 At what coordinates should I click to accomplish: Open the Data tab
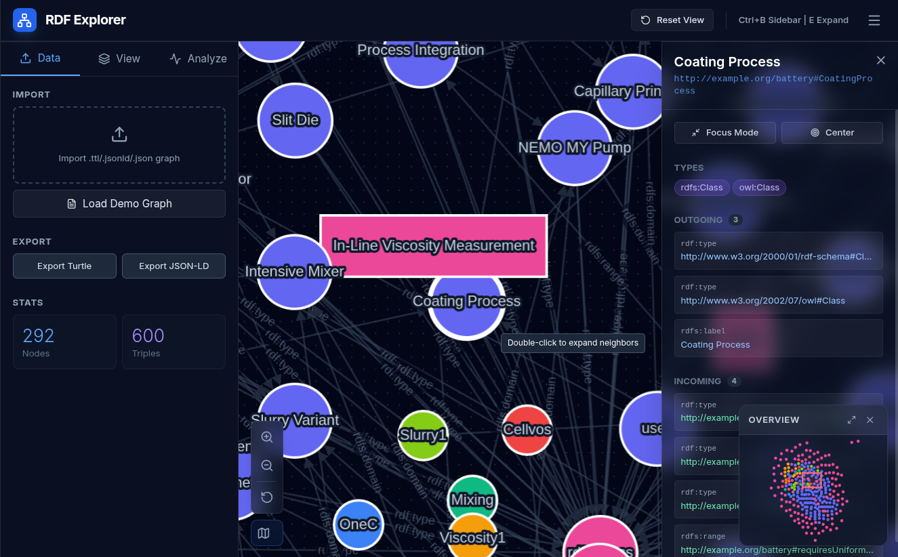point(41,58)
